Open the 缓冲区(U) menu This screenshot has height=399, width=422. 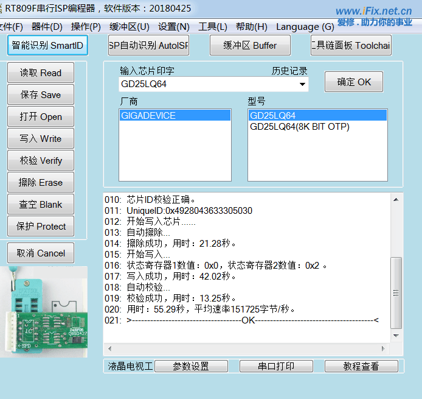click(x=130, y=27)
